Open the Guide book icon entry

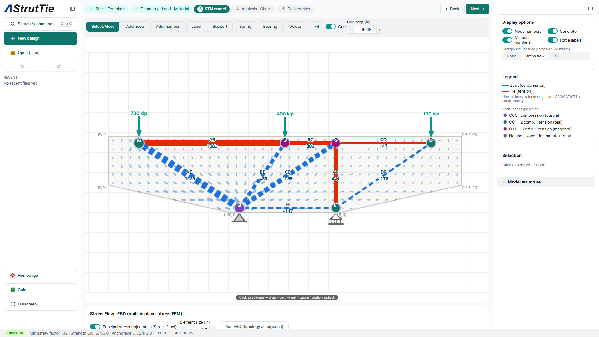pyautogui.click(x=13, y=290)
